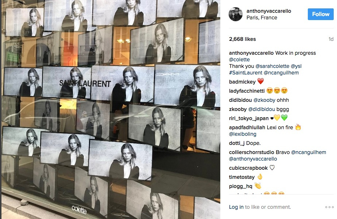Open the anthonyvaccarello username in the header
Screen dimensions: 337x219
(x=269, y=11)
